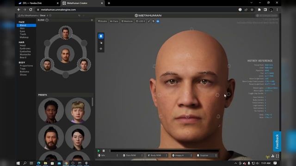
Task: Open the Blend section under Face
Action: (26, 25)
